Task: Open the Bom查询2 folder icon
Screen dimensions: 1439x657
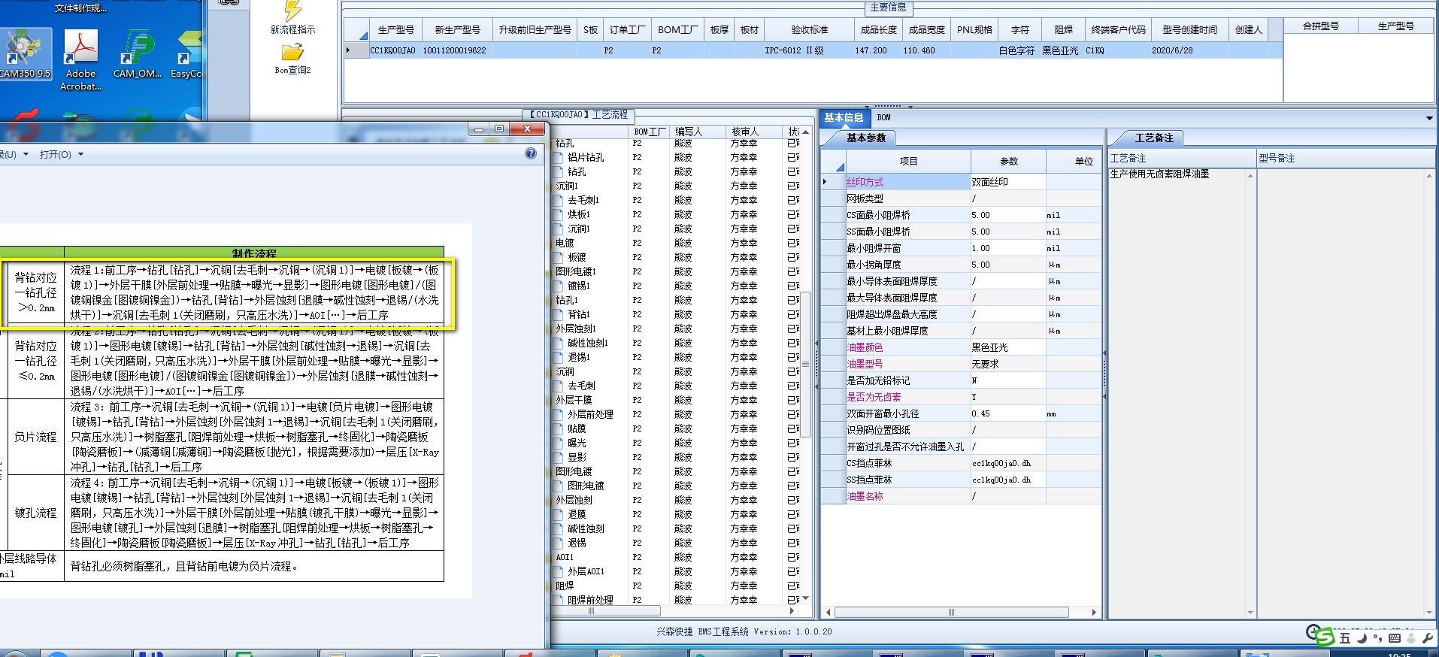Action: [292, 52]
